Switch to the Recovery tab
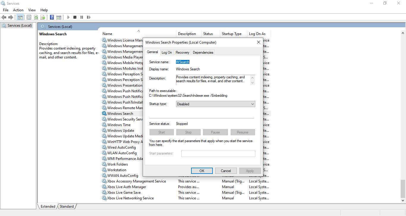406x216 pixels. pos(182,53)
